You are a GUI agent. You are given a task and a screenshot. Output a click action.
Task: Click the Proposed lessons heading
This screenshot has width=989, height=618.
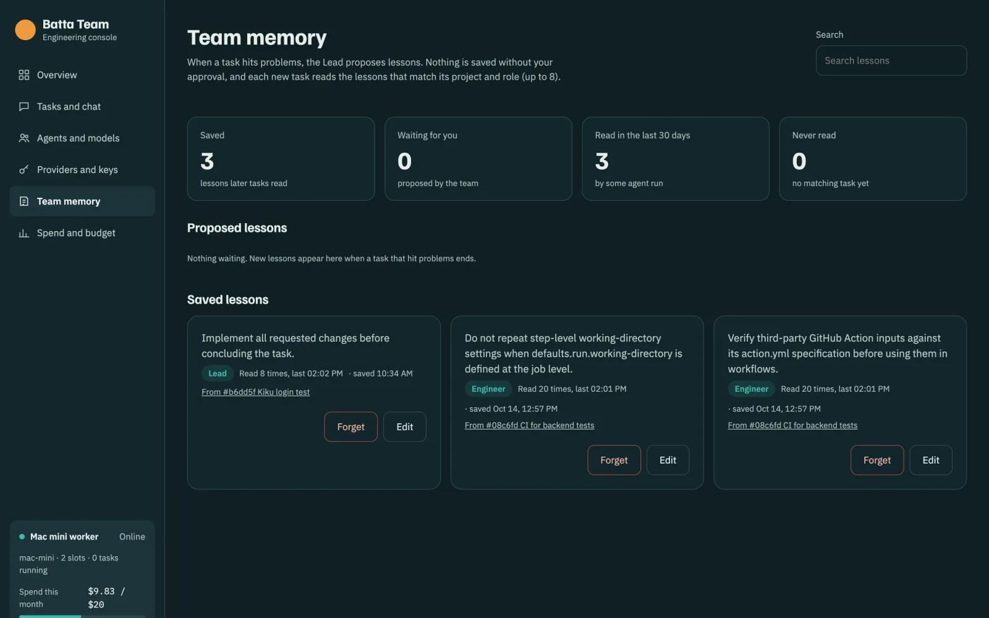[x=237, y=228]
